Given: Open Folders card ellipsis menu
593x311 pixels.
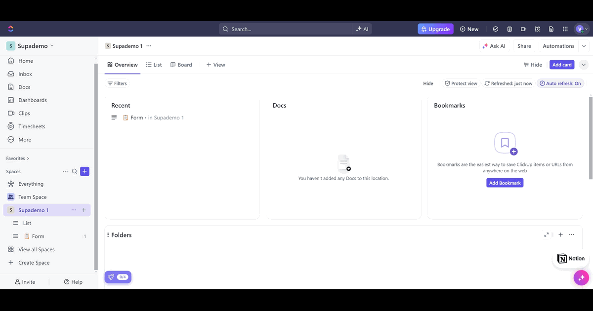Looking at the screenshot, I should coord(572,235).
